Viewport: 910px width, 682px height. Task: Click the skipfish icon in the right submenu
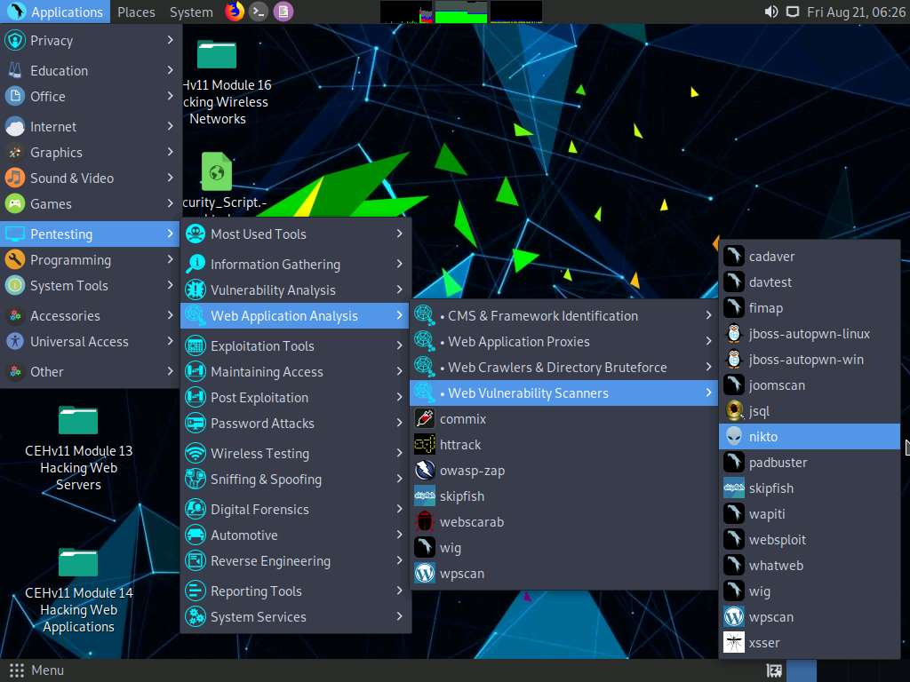click(733, 488)
